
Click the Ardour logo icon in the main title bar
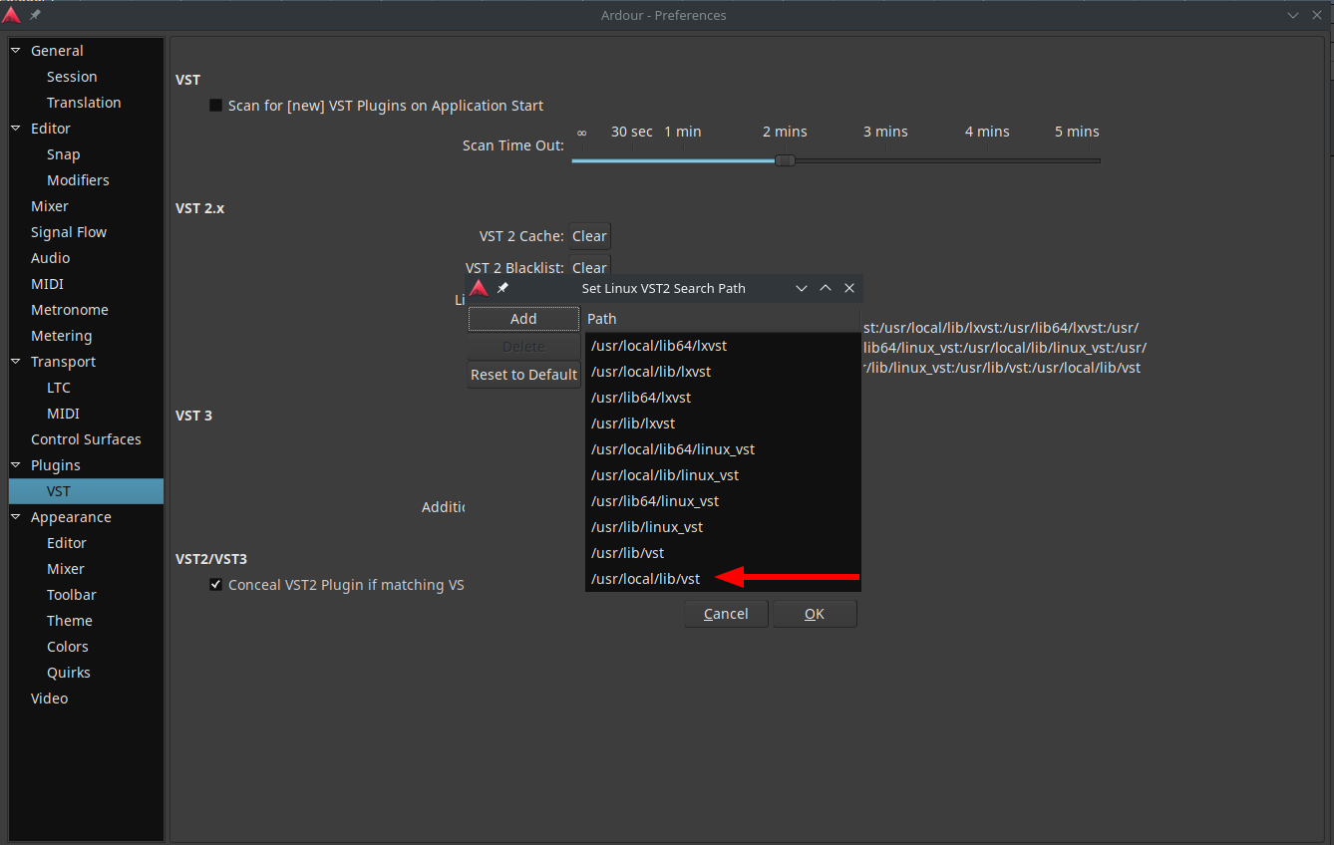[x=11, y=15]
